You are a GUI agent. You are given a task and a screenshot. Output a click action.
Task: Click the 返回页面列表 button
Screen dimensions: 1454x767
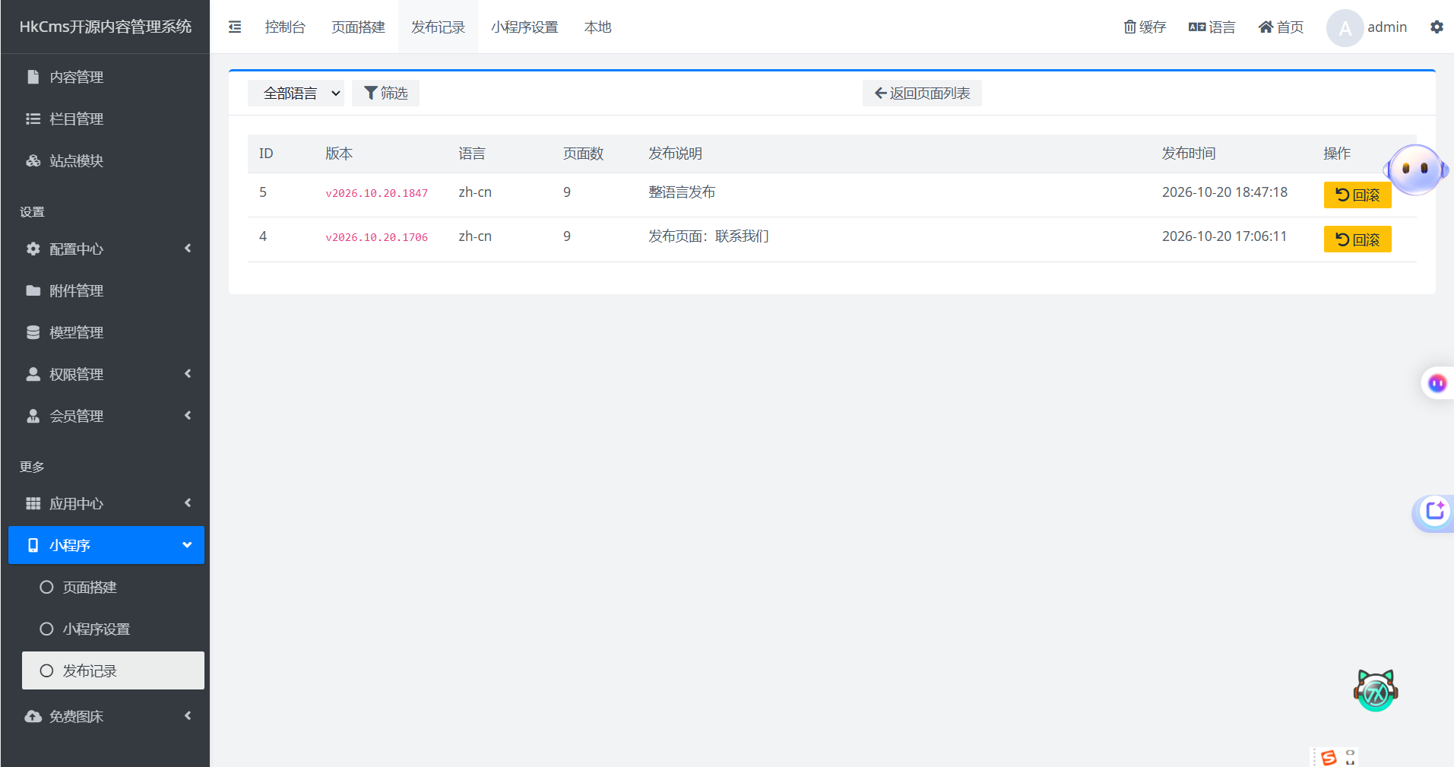[x=922, y=93]
